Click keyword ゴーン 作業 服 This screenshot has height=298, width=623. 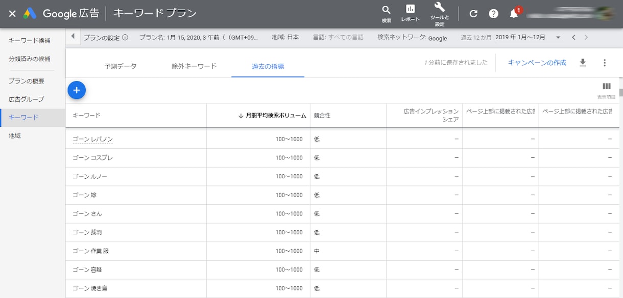tap(91, 251)
